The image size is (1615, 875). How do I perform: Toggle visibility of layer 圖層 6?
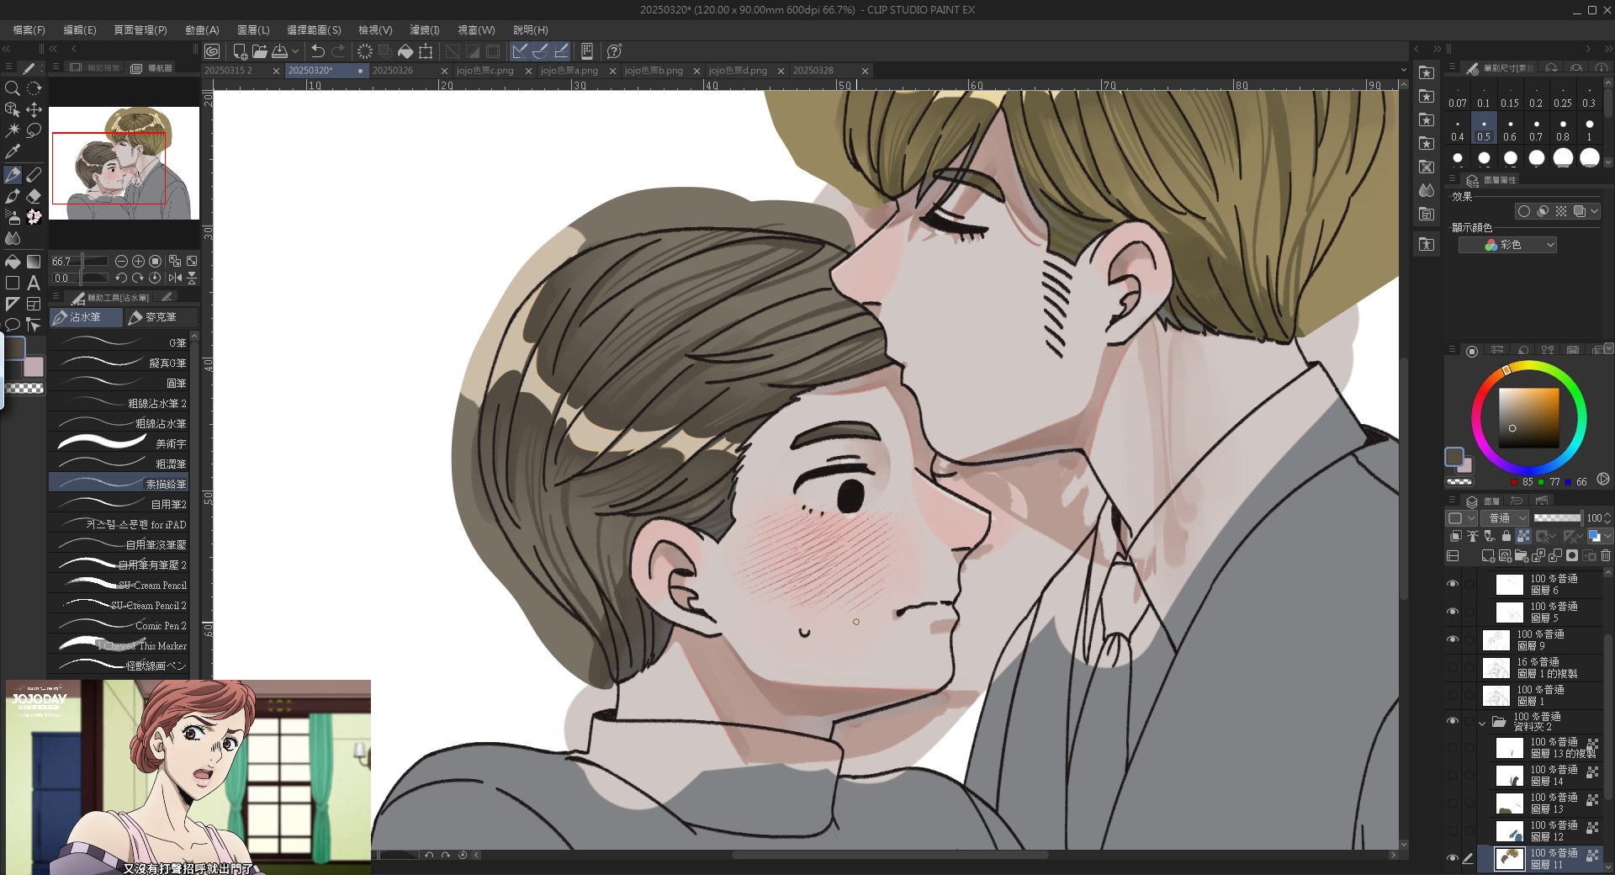(1453, 584)
